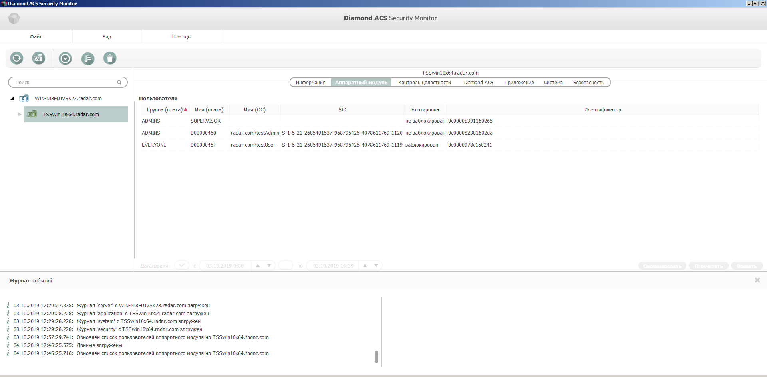
Task: Click the event journal scrollbar thumb
Action: tap(376, 357)
